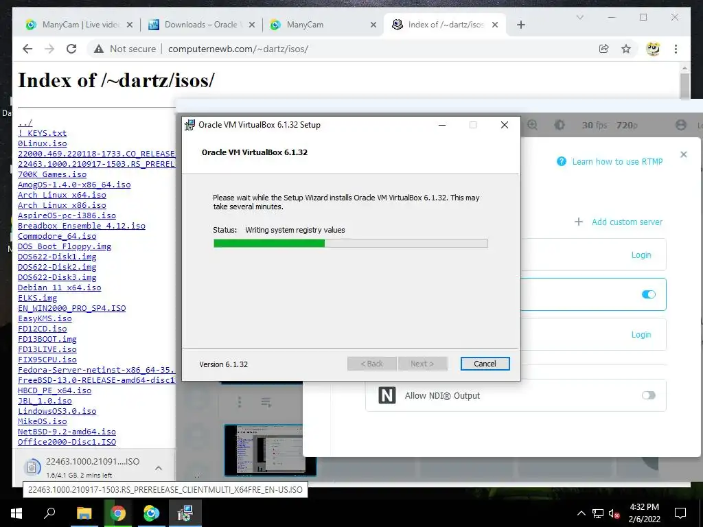Switch to the ManyCam Live video tab
703x527 pixels.
tap(81, 25)
